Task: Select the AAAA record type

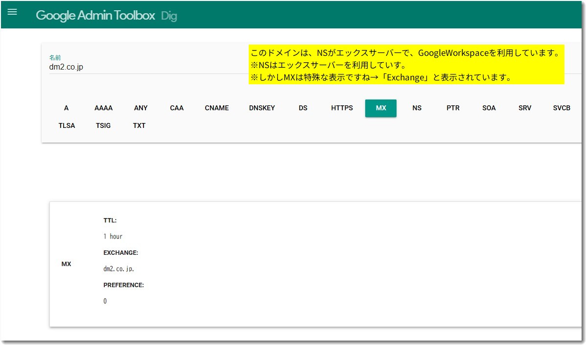Action: point(103,108)
